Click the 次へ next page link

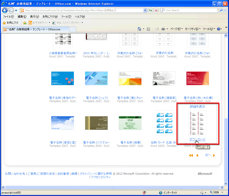click(x=208, y=155)
